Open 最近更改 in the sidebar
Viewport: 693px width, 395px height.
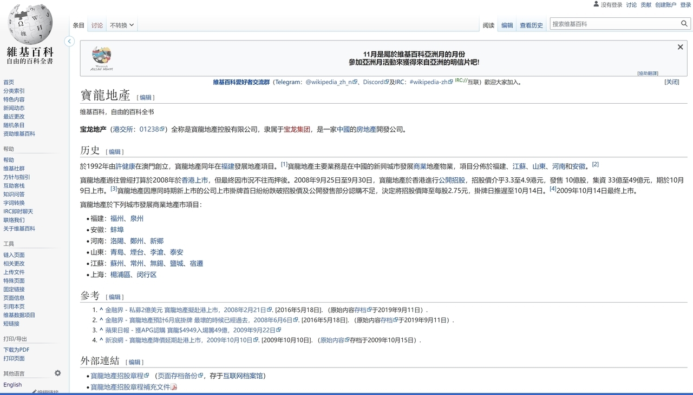click(x=14, y=116)
